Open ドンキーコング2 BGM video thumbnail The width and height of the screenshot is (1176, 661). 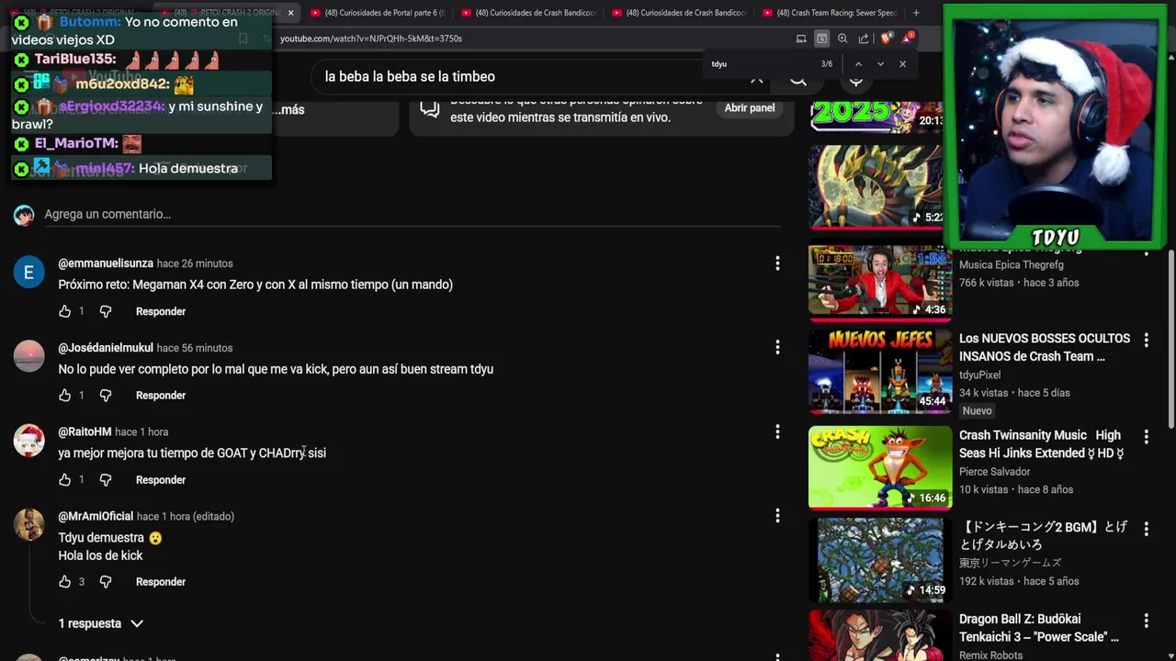coord(880,559)
